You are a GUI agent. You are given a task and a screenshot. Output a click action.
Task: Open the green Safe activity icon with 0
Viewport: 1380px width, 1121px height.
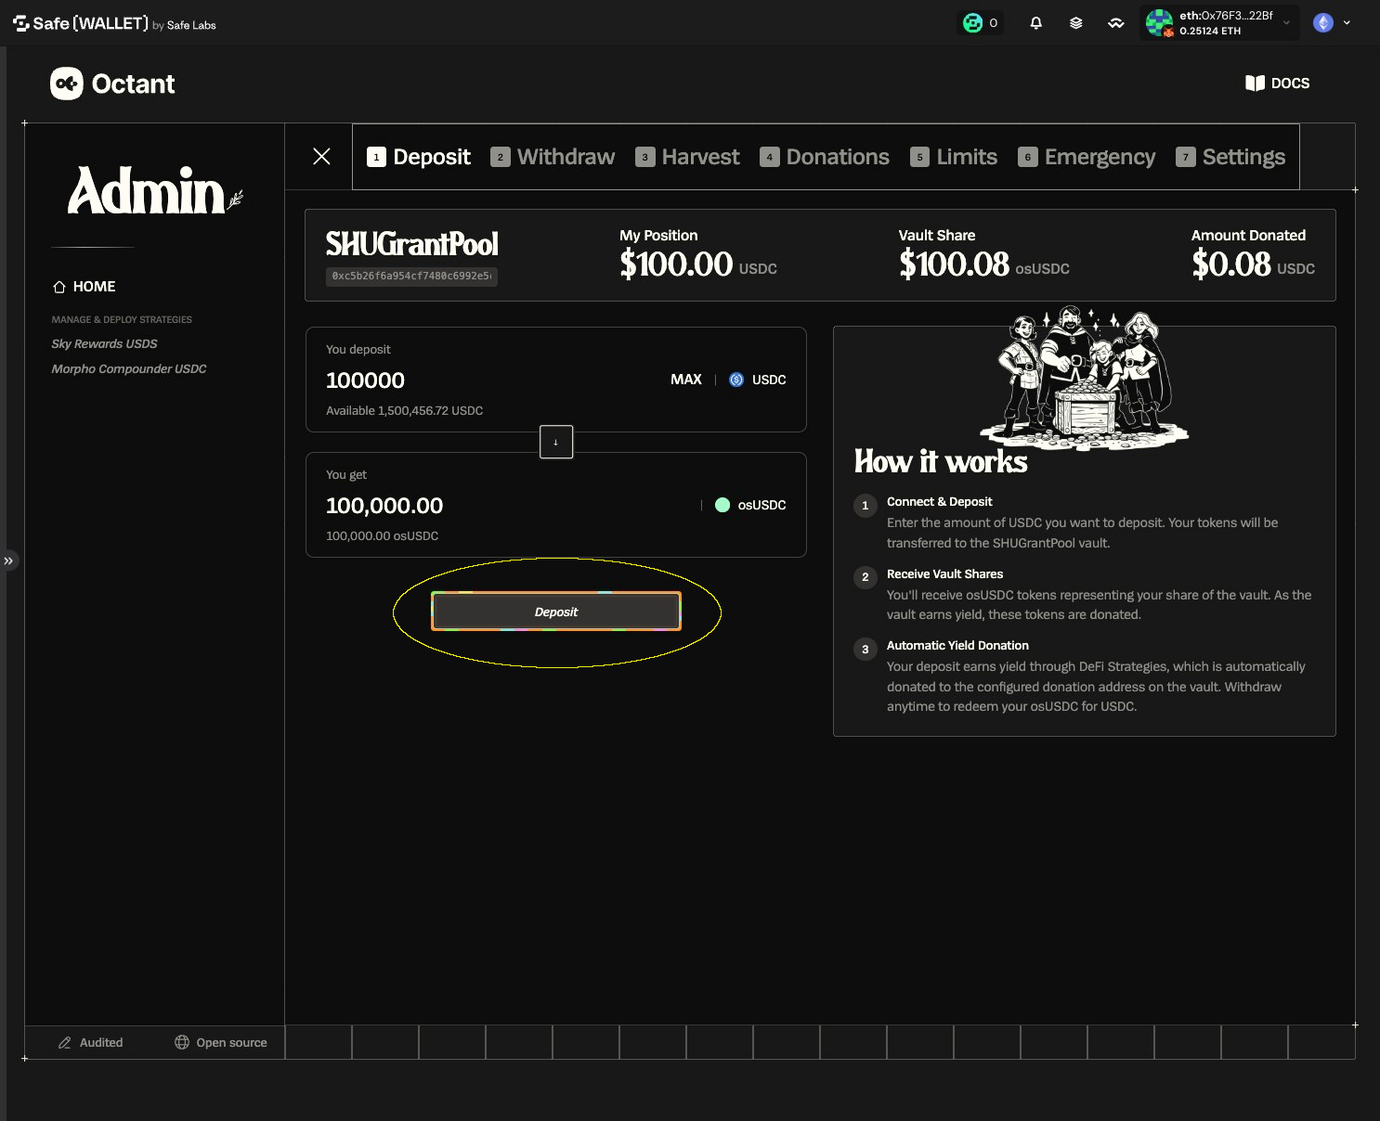tap(981, 23)
